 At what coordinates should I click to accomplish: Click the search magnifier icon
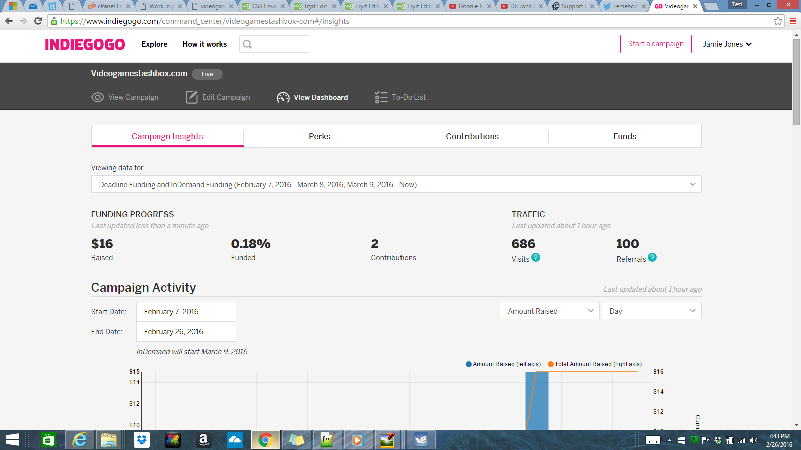pos(247,44)
